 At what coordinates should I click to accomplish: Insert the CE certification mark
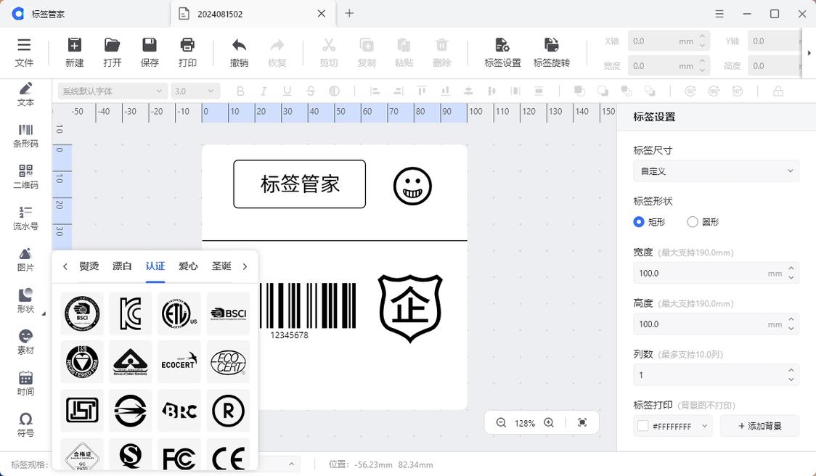(x=228, y=456)
